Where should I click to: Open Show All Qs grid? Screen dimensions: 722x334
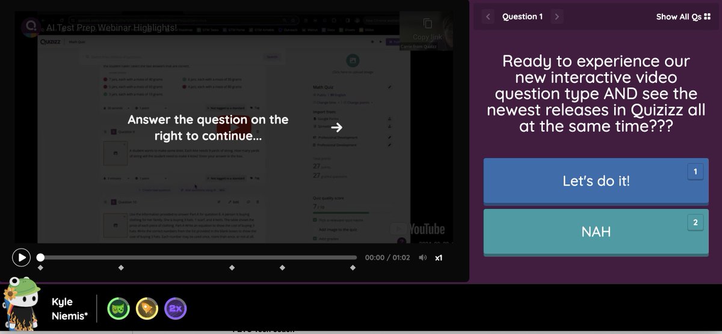pos(683,17)
